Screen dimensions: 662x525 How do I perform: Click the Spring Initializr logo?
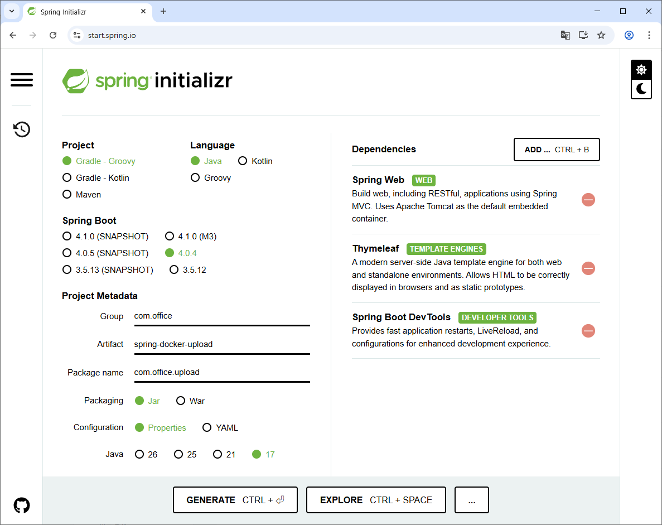coord(147,81)
